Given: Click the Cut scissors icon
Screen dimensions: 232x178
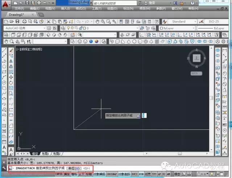Looking at the screenshot, I should tap(48, 22).
